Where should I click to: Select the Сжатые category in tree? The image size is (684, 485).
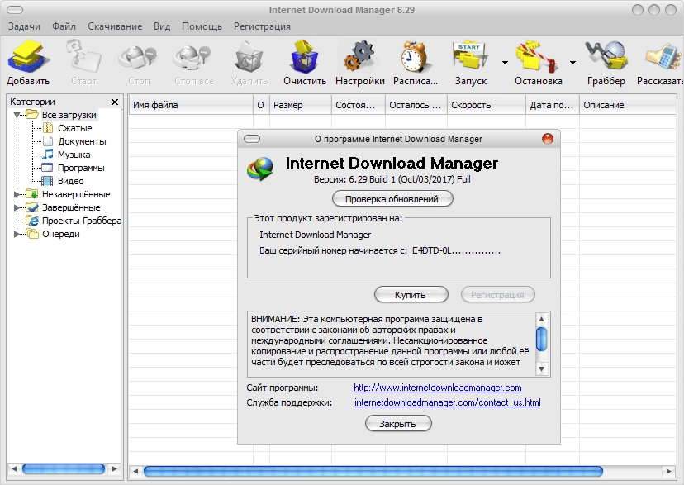coord(74,128)
